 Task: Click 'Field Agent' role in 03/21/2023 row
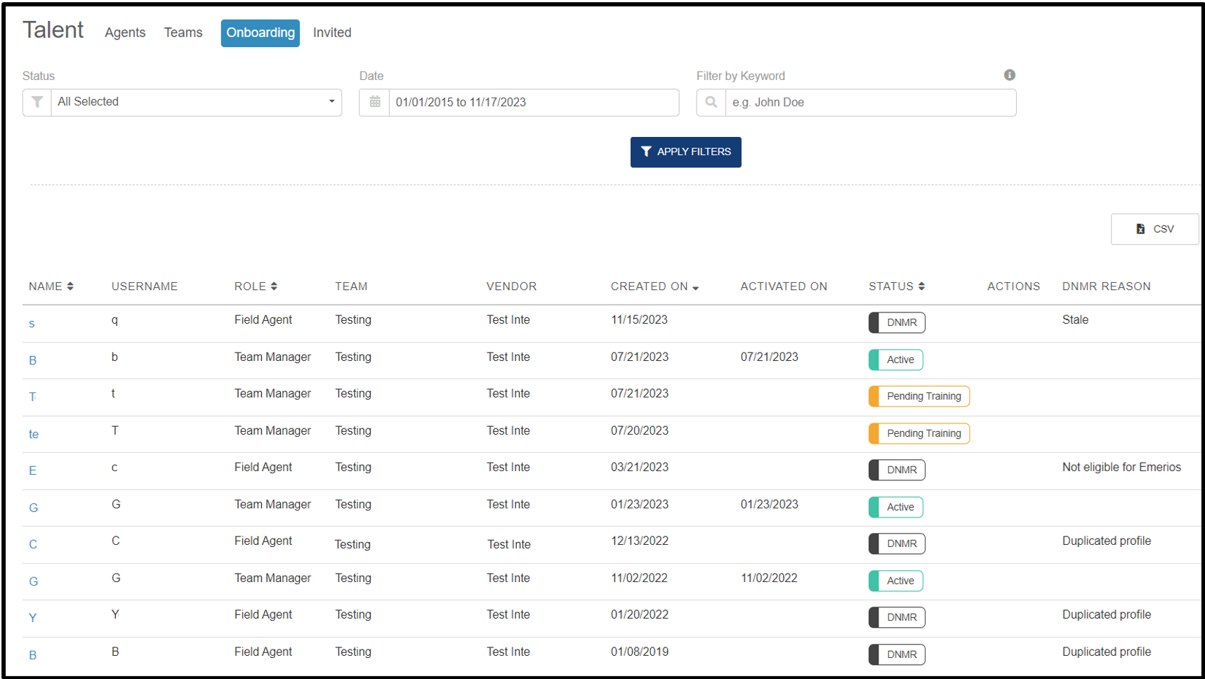[x=263, y=468]
